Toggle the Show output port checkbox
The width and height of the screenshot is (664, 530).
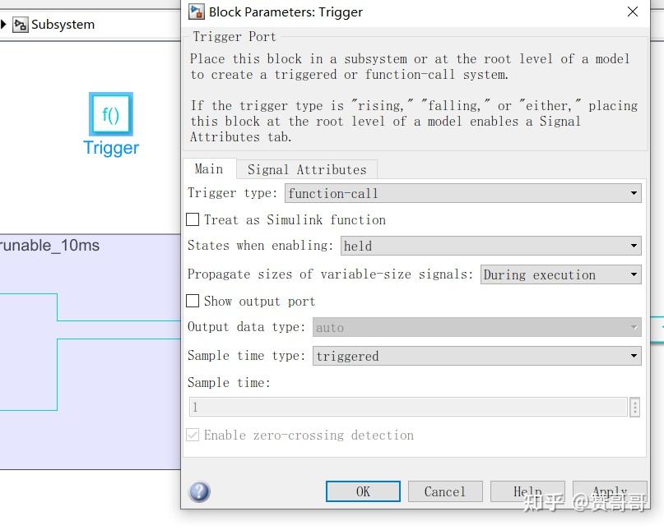[193, 301]
